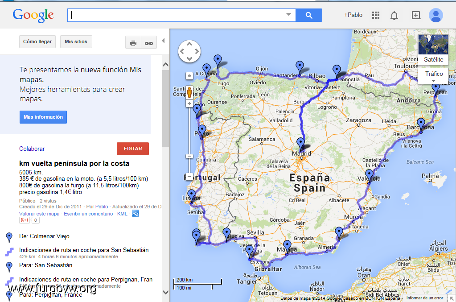
Task: Select the Street View pegman
Action: pyautogui.click(x=189, y=92)
